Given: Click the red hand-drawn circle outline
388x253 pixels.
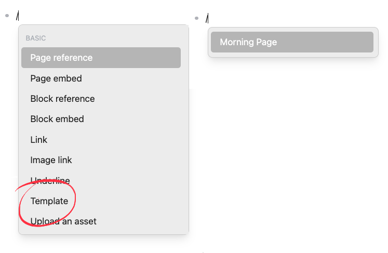Looking at the screenshot, I should click(20, 208).
